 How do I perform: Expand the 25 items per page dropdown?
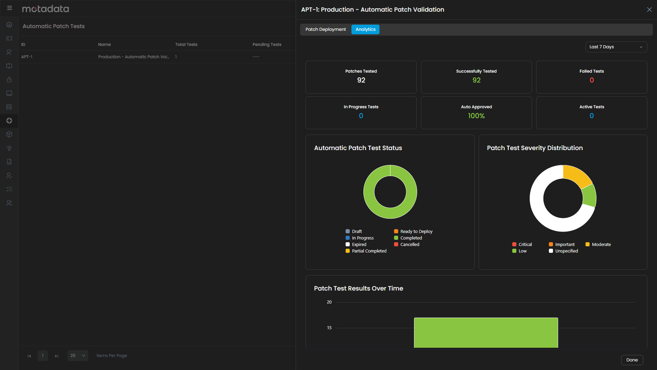tap(78, 356)
